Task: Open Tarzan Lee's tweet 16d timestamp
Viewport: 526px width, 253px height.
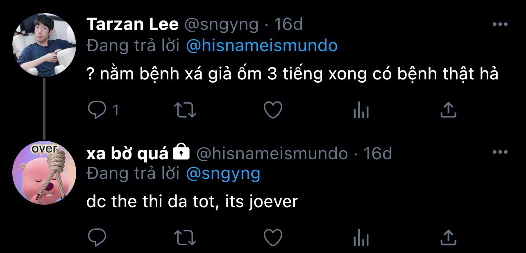Action: tap(288, 25)
